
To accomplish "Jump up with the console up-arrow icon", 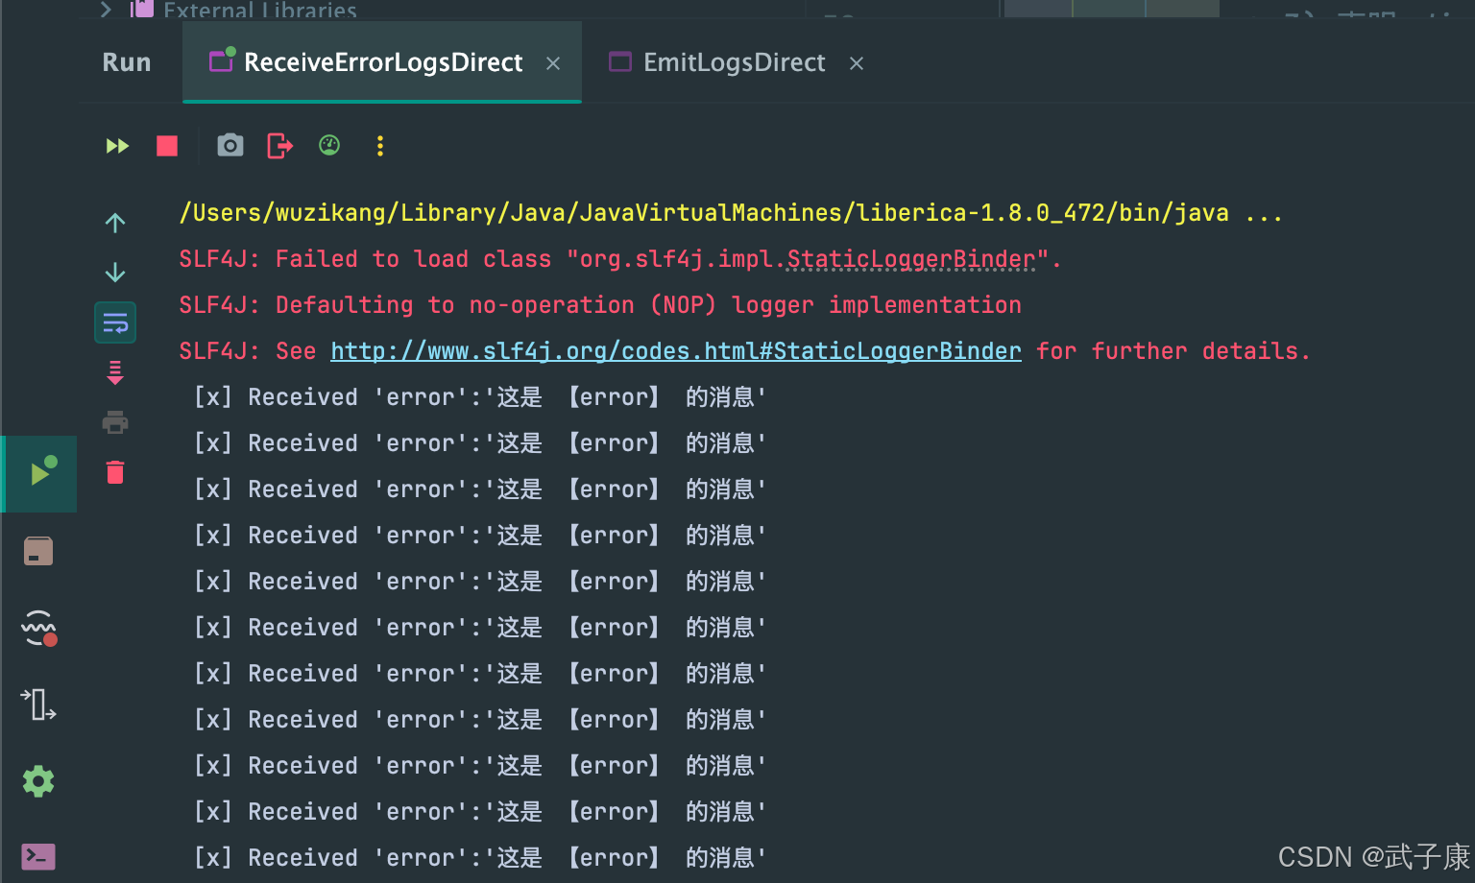I will [x=114, y=222].
